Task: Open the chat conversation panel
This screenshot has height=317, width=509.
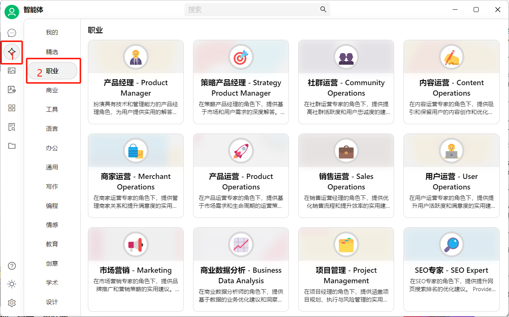Action: coord(12,33)
